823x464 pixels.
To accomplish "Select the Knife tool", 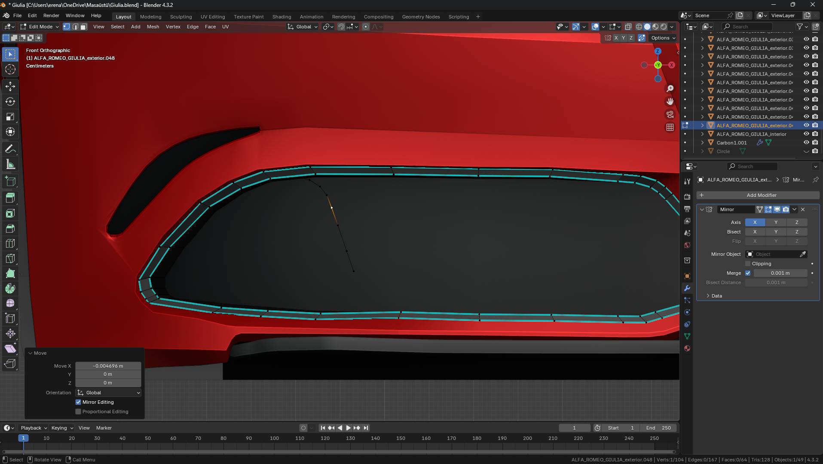I will tap(10, 258).
